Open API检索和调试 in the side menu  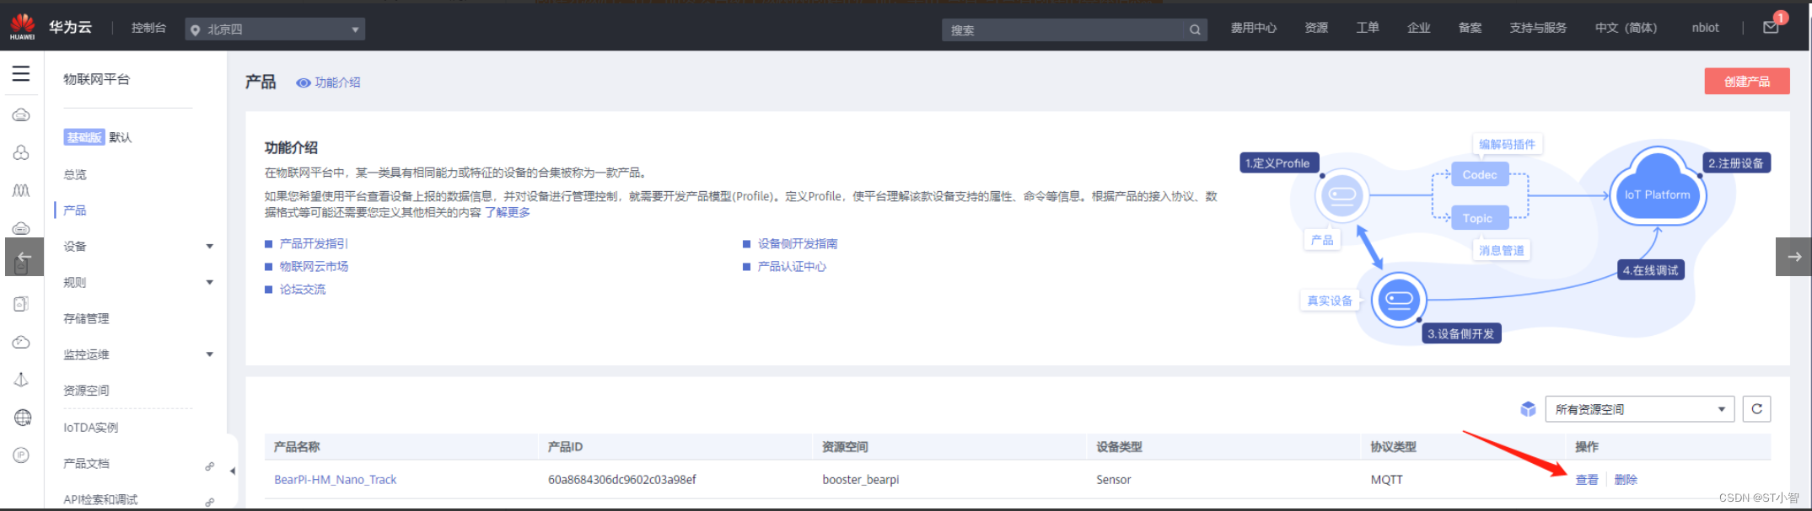(100, 500)
